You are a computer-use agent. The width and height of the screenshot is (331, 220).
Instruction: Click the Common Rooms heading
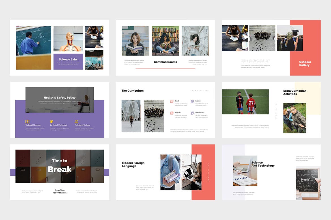165,62
